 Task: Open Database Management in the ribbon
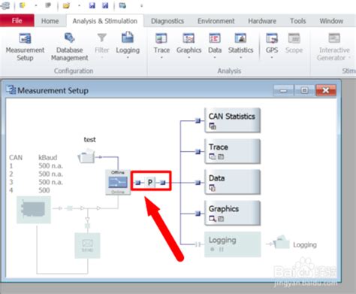tap(70, 47)
